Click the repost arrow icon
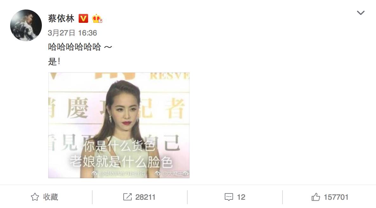Image resolution: width=376 pixels, height=208 pixels. (x=127, y=197)
